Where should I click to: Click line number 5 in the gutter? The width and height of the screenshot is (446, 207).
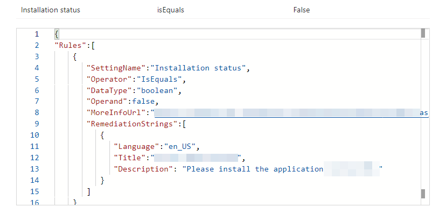(37, 79)
